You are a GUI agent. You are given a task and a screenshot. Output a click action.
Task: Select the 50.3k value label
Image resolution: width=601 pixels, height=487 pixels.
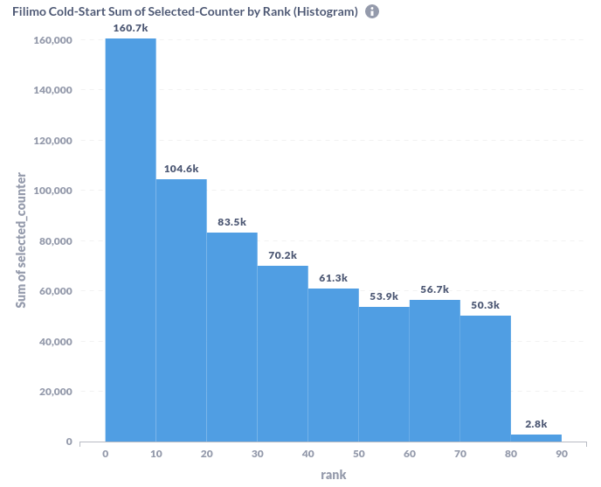pos(486,305)
